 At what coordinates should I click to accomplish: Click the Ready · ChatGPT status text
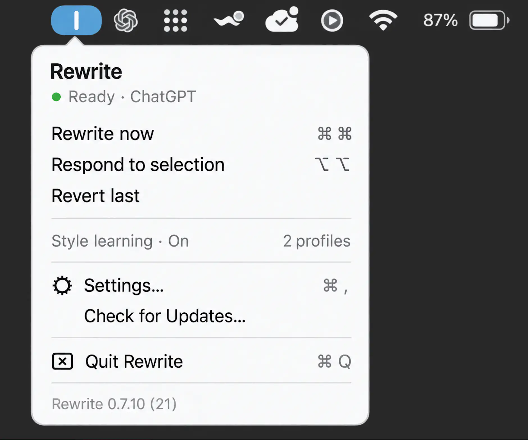(132, 97)
